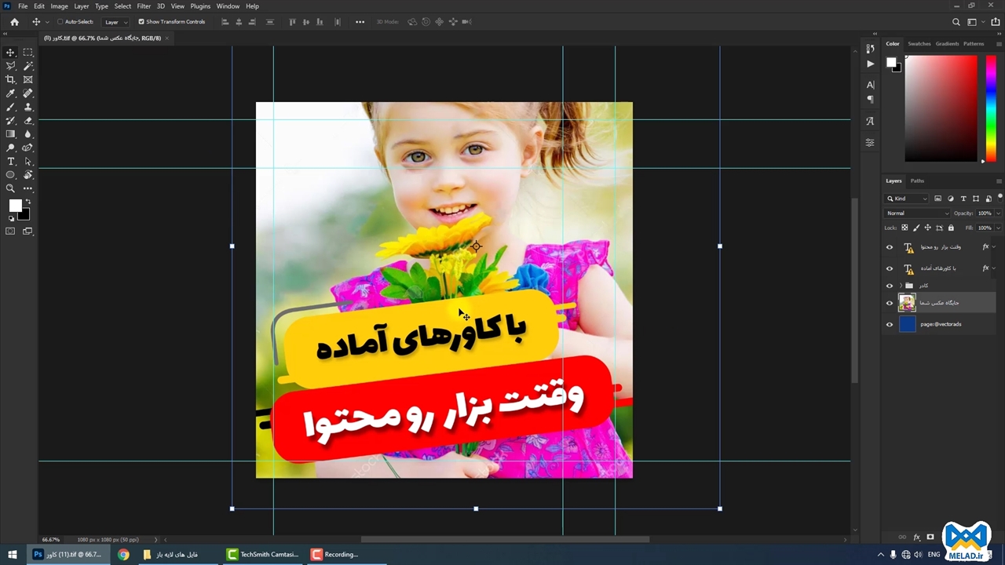Viewport: 1005px width, 565px height.
Task: Click the Home icon in options bar
Action: click(x=14, y=22)
